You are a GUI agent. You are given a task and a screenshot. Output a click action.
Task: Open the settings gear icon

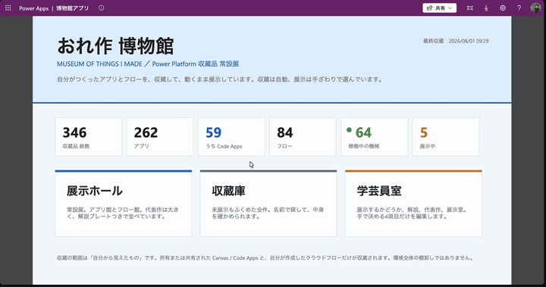(503, 8)
